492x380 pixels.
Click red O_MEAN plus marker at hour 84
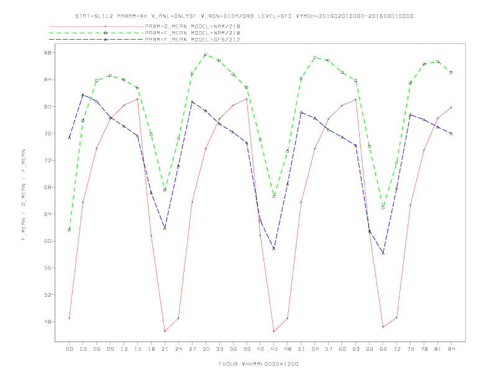pyautogui.click(x=452, y=107)
